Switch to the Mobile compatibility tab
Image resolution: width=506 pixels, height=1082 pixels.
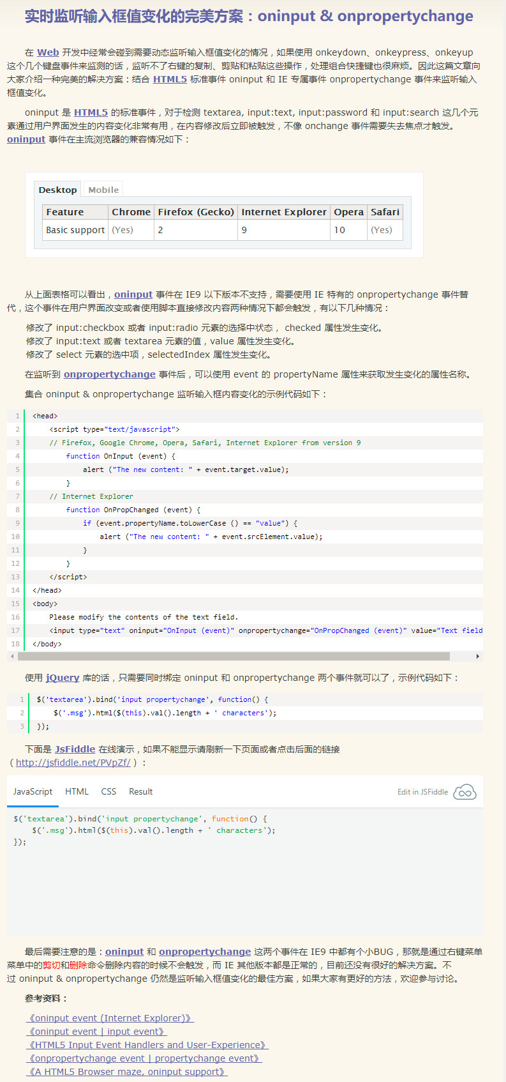click(103, 190)
